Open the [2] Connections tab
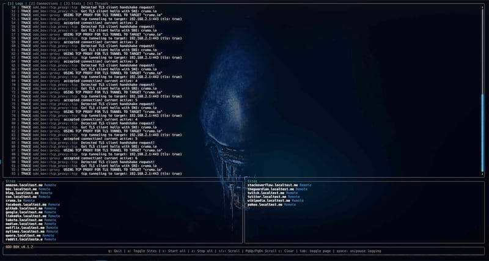Screen dimensions: 489x261 (43, 4)
